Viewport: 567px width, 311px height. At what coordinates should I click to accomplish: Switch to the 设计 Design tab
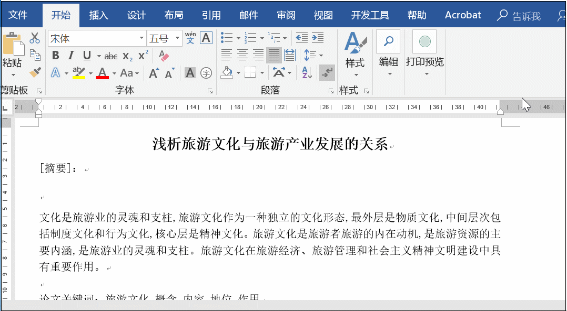(x=136, y=15)
